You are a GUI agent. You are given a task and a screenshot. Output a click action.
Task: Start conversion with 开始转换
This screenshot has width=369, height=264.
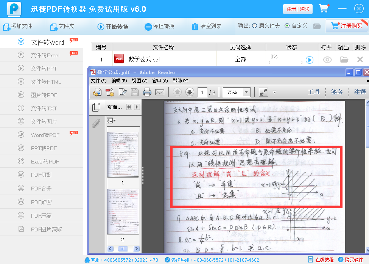[x=113, y=27]
